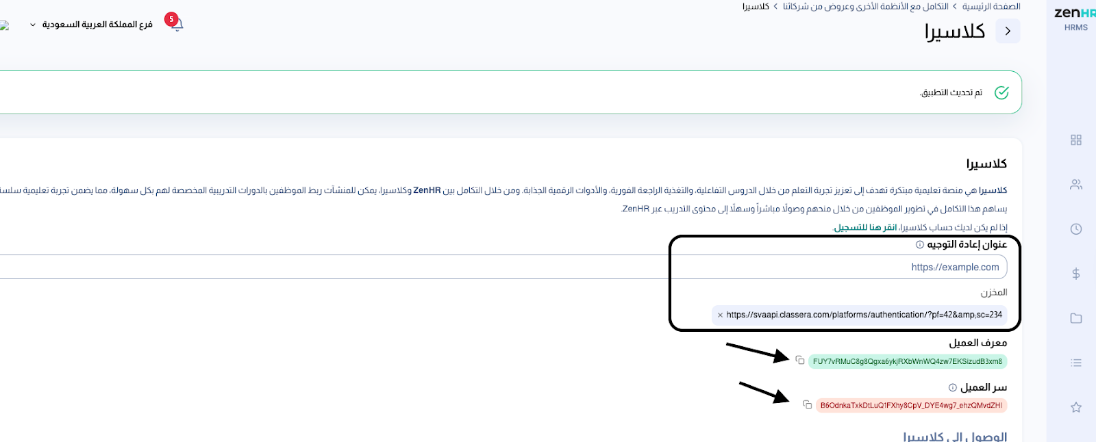This screenshot has height=442, width=1096.
Task: Select the green client ID code
Action: click(x=908, y=361)
